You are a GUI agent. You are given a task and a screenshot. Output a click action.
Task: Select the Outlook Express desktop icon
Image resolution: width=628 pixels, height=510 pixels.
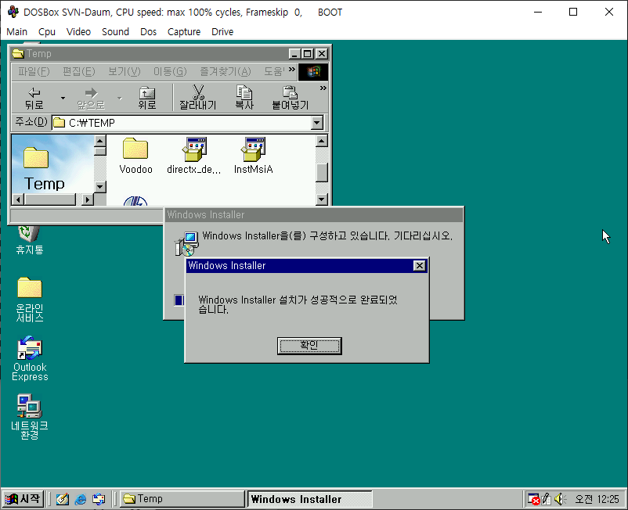tap(30, 359)
